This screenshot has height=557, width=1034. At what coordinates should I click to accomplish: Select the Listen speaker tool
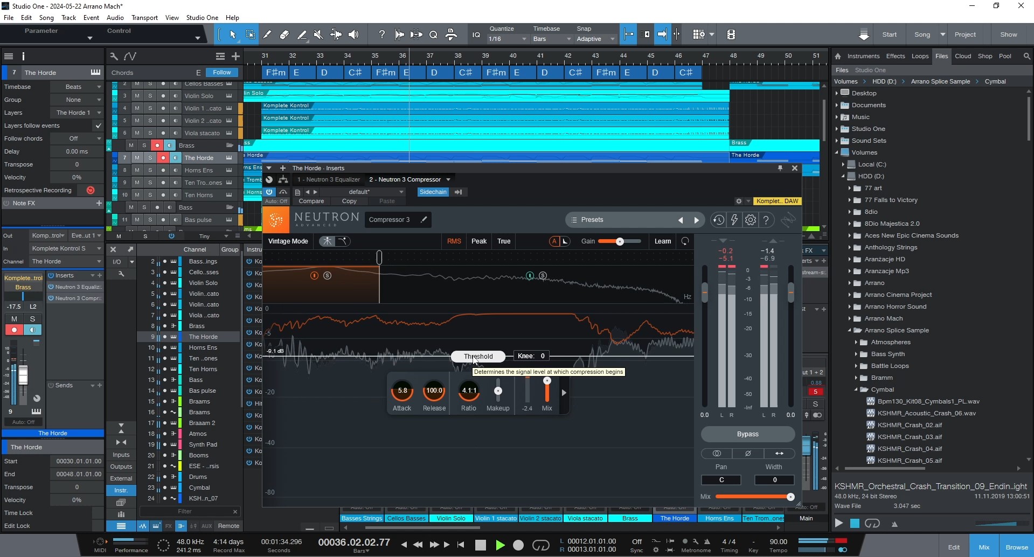[353, 34]
